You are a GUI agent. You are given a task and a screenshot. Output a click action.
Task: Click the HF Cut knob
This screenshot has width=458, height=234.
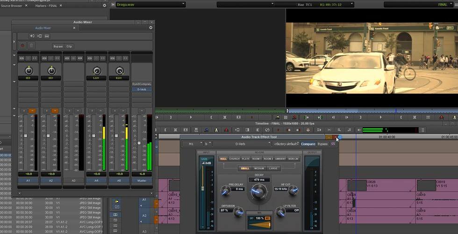[x=293, y=190]
